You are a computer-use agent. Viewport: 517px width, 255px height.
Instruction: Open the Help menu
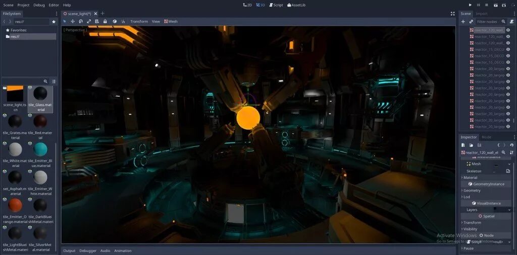[67, 5]
